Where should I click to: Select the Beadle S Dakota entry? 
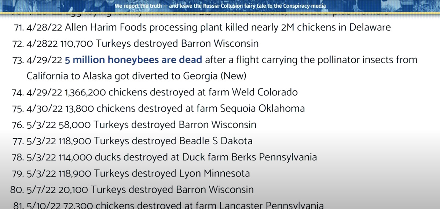point(133,141)
